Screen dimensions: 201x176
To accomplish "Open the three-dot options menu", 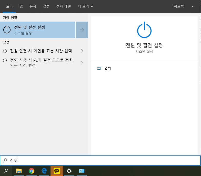I will (x=192, y=6).
